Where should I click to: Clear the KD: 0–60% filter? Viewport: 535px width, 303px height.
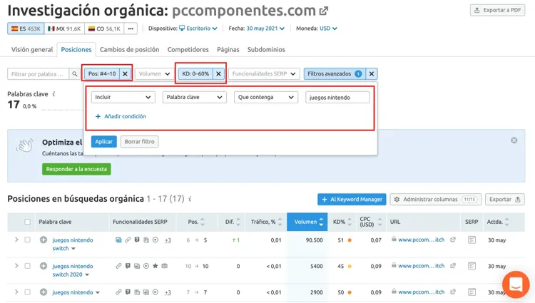(218, 73)
